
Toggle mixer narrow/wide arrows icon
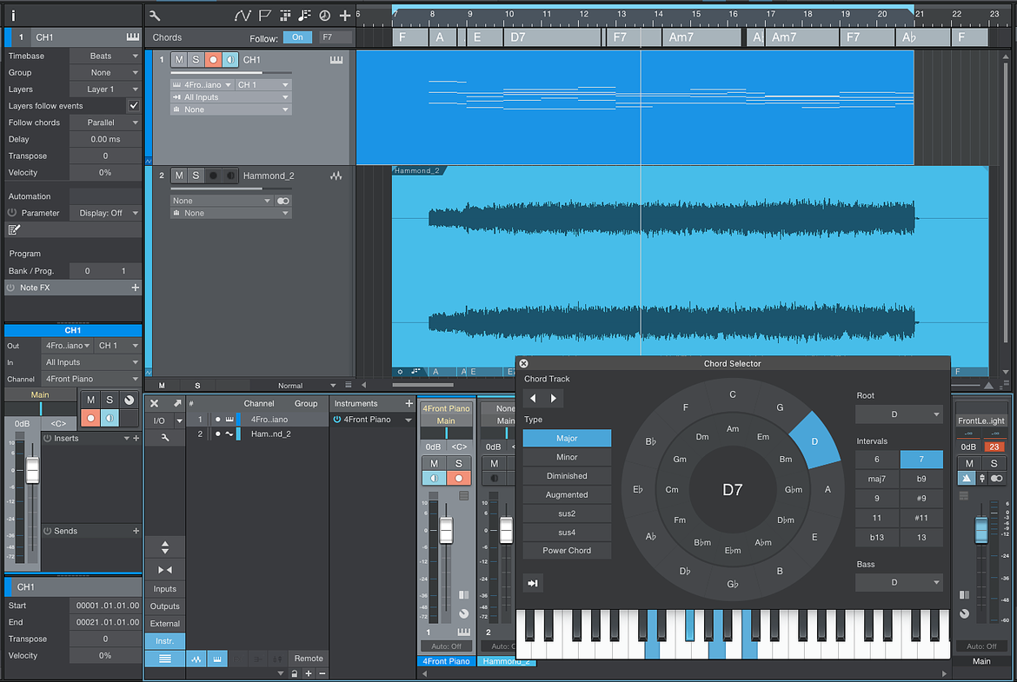click(165, 570)
